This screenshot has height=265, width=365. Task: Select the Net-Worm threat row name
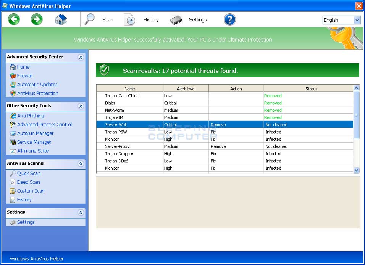[114, 110]
